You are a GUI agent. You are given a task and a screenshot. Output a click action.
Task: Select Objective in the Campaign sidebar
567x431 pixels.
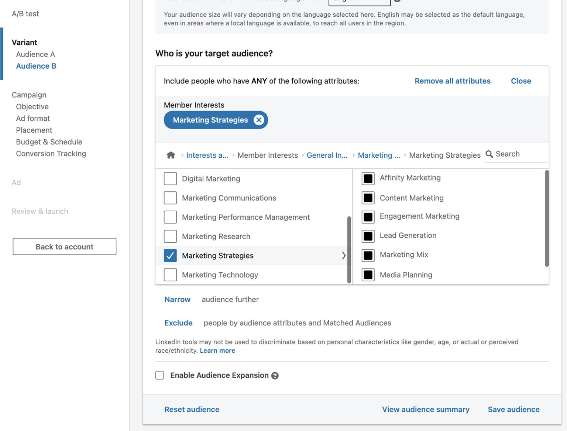(x=32, y=106)
